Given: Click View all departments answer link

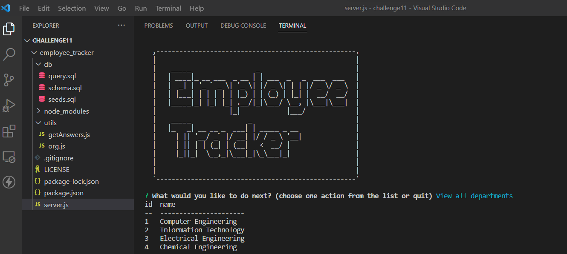Looking at the screenshot, I should coord(474,196).
